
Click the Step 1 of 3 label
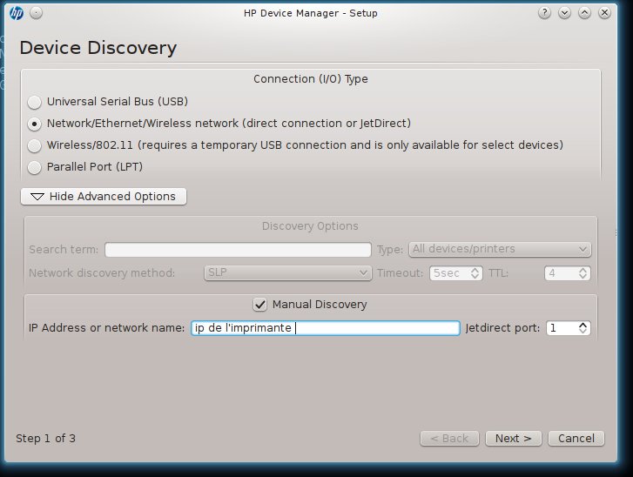45,438
